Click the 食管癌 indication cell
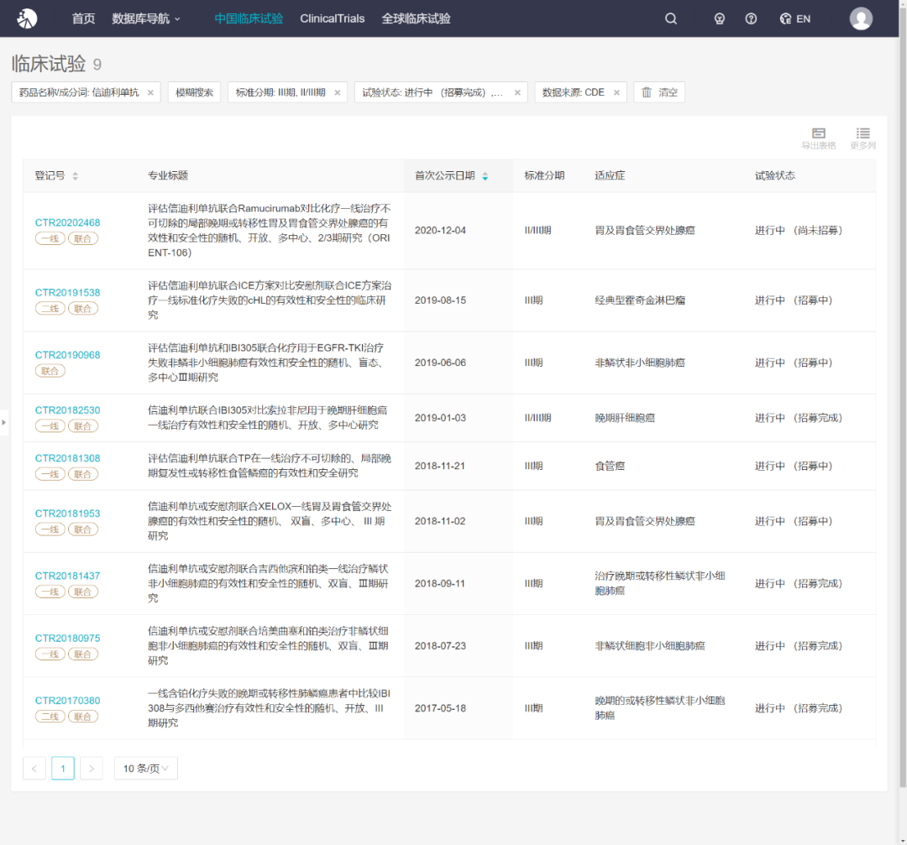This screenshot has height=845, width=907. pyautogui.click(x=610, y=466)
